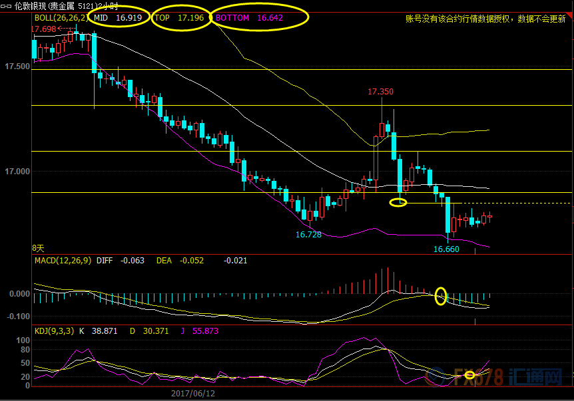Click the 2017/06/12 date axis label
This screenshot has height=401, width=574.
point(193,394)
